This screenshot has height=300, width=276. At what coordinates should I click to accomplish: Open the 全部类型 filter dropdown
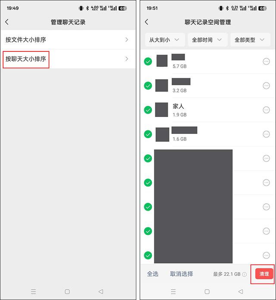(250, 40)
